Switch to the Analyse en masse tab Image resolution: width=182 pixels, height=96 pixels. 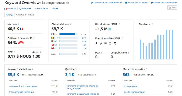point(25,15)
